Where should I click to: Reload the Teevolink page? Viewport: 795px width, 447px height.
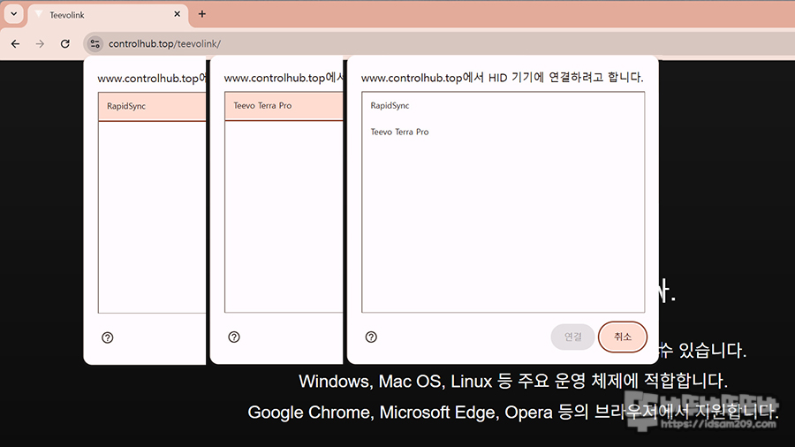64,44
